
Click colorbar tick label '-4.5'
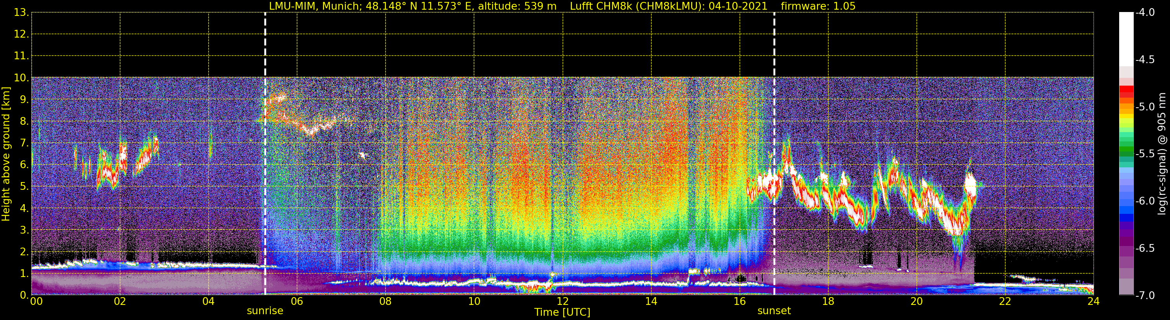pyautogui.click(x=1144, y=60)
